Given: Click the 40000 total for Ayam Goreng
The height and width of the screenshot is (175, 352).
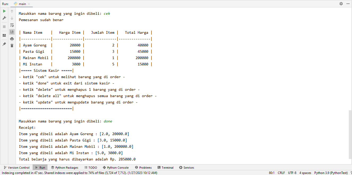Looking at the screenshot, I should 143,45.
